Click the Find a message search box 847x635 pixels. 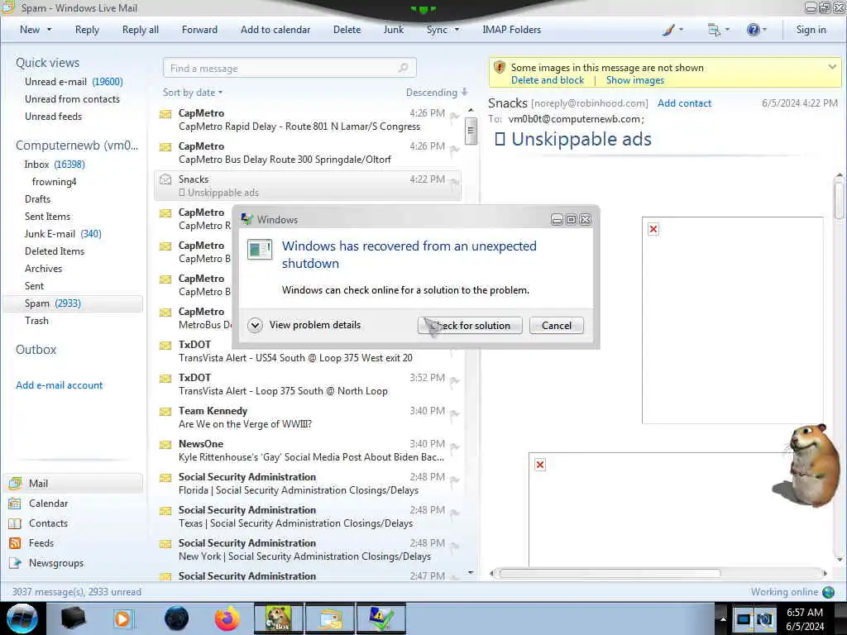click(290, 68)
